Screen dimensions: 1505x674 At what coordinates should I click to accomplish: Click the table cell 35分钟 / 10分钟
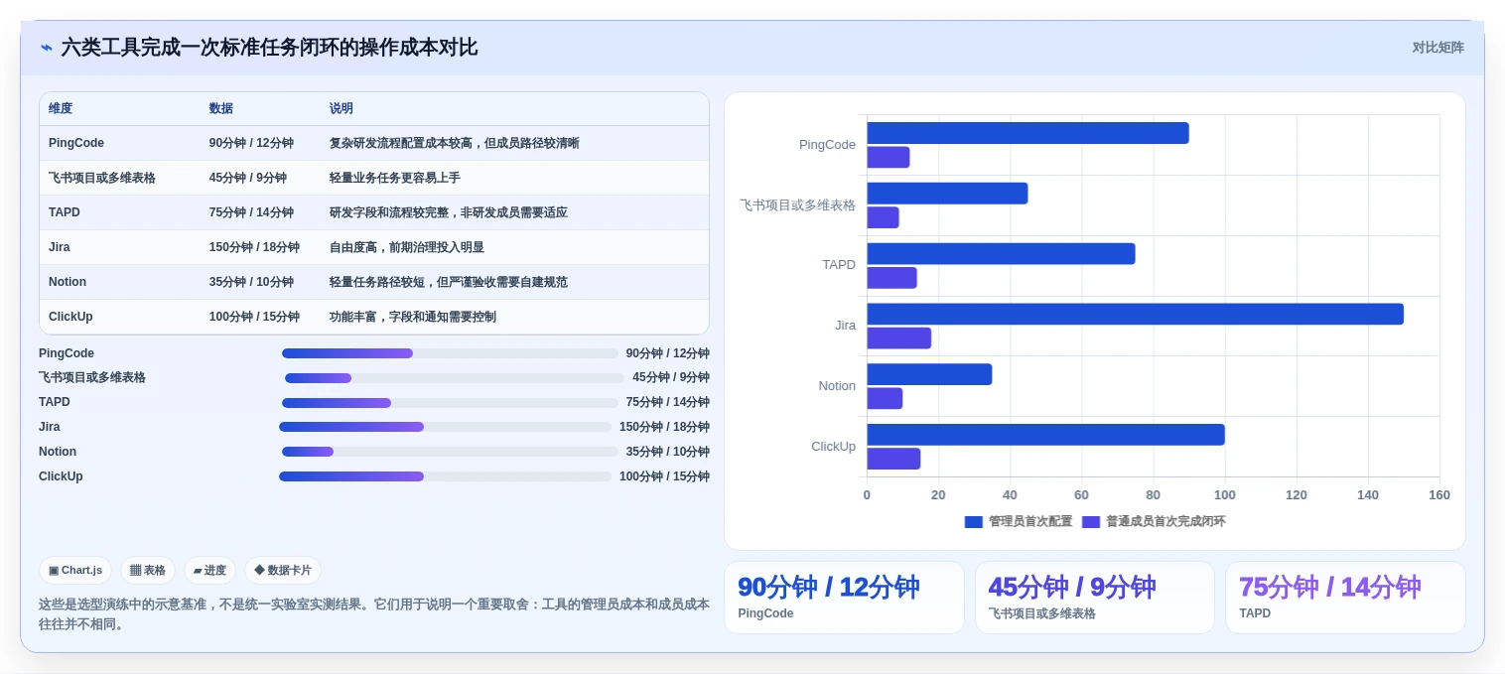(251, 282)
